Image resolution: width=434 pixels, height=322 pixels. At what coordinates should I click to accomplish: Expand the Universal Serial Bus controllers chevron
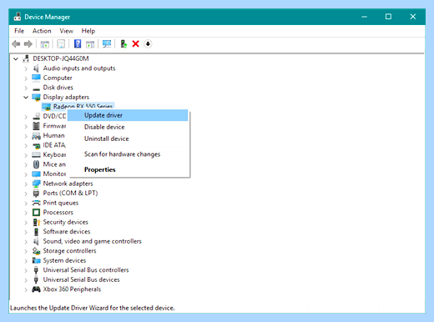click(x=26, y=270)
